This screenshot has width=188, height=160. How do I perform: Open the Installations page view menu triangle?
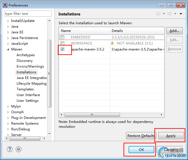point(181,14)
